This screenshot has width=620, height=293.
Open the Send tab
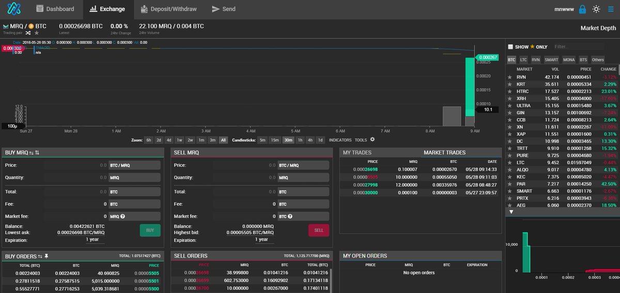coord(224,9)
